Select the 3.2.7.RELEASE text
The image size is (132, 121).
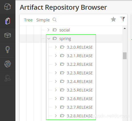pyautogui.click(x=80, y=107)
